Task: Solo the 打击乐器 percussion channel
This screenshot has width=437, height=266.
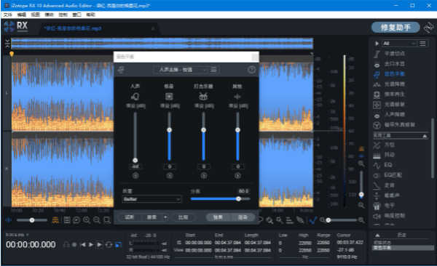Action: click(x=204, y=176)
